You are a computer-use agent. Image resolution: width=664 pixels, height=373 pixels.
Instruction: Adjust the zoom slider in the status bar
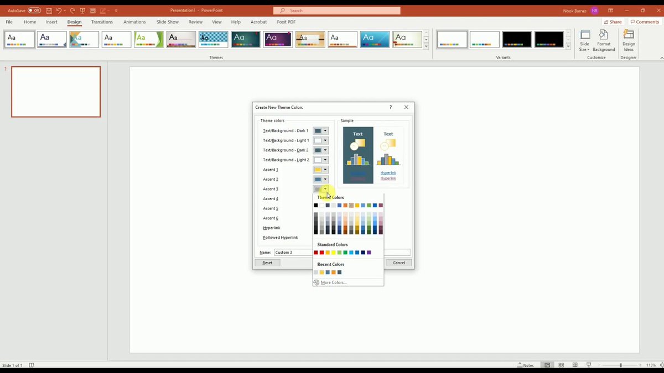pos(620,365)
